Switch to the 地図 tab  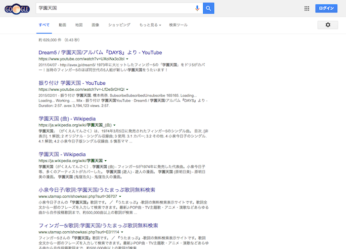(79, 25)
